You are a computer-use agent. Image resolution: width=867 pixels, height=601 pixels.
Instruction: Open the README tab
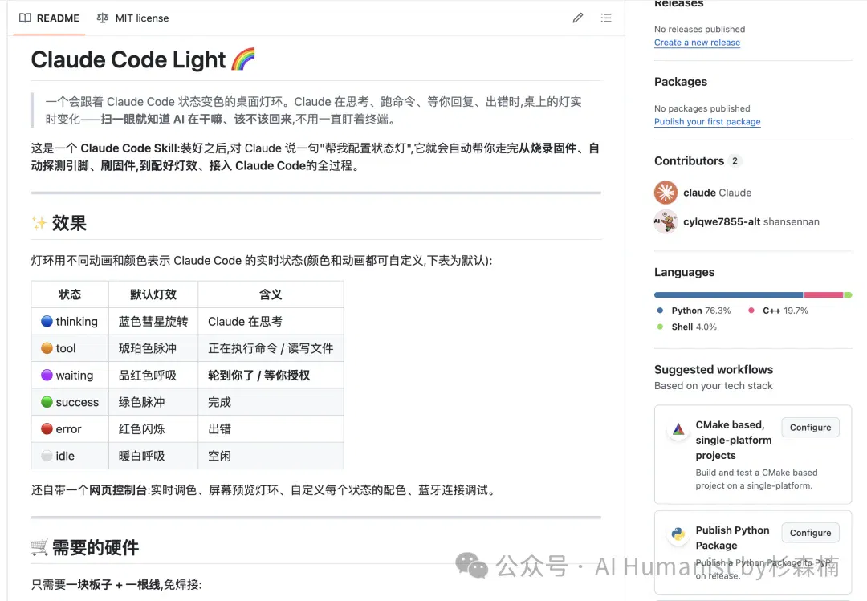[x=49, y=18]
